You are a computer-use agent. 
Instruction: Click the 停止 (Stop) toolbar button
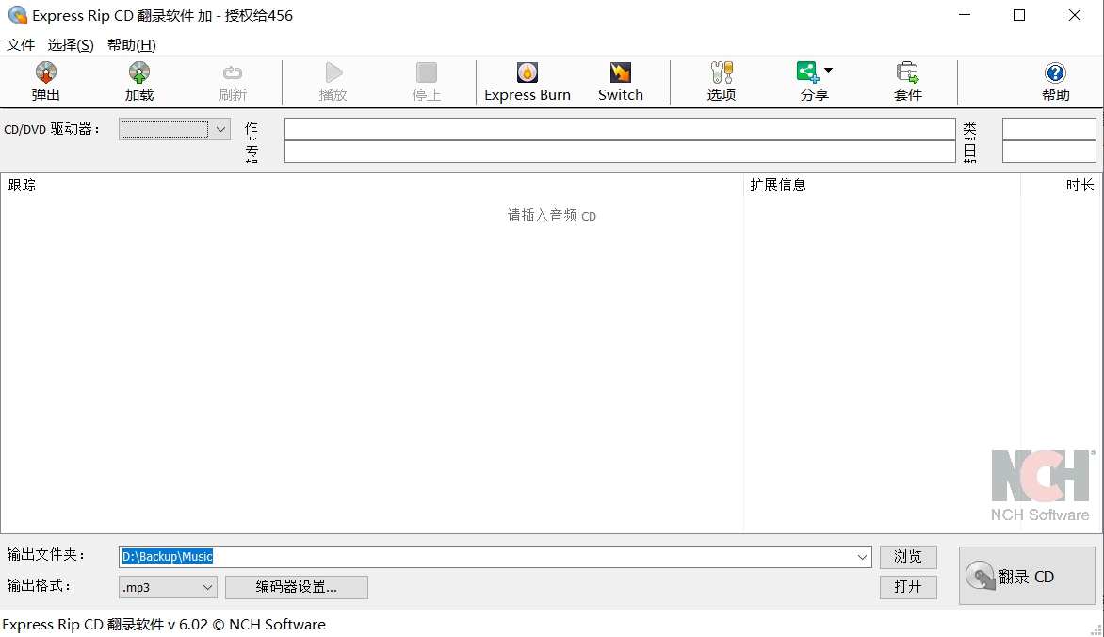click(x=427, y=82)
